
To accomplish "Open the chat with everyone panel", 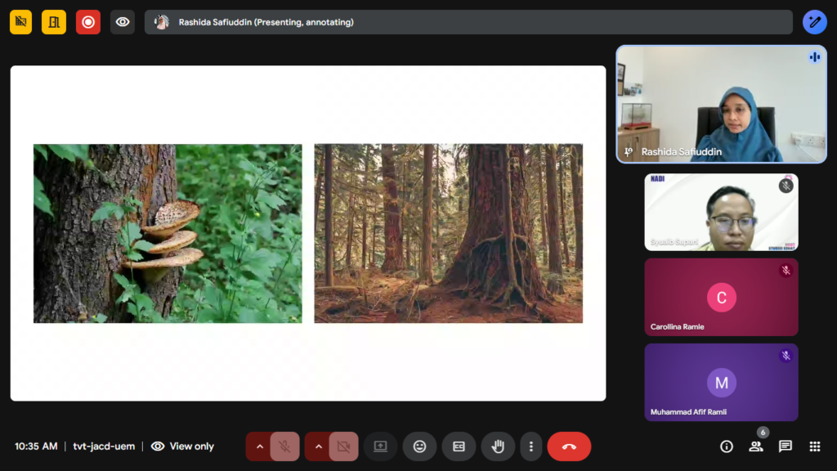I will pos(785,446).
